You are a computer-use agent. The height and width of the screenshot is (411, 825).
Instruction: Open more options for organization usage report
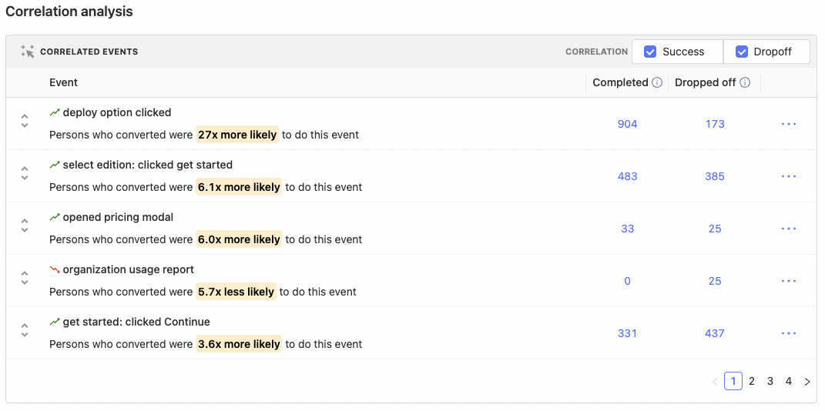[788, 281]
